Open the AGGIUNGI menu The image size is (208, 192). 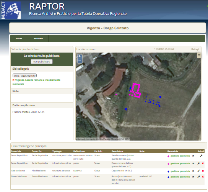pyautogui.click(x=38, y=38)
